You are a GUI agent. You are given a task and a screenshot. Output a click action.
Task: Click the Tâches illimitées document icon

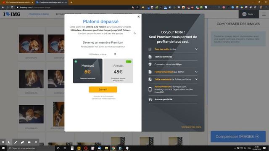pyautogui.click(x=150, y=57)
